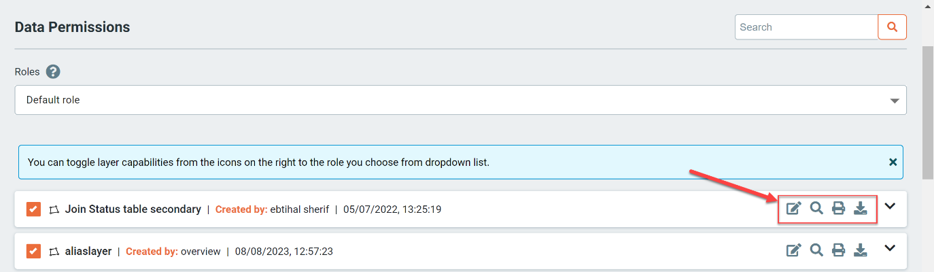Toggle download capability for aliaslayer
This screenshot has width=934, height=272.
(x=861, y=250)
